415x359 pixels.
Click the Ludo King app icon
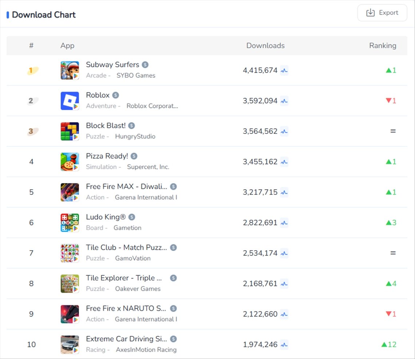tap(70, 223)
